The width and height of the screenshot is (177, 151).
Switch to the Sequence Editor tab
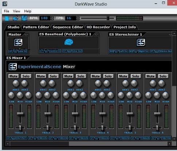click(x=68, y=27)
